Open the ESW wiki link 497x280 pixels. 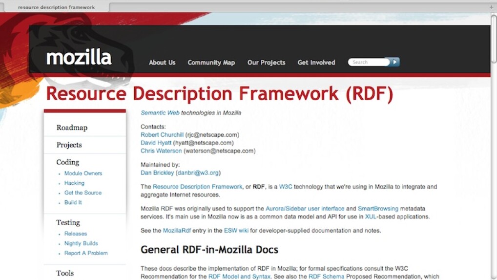pos(236,231)
